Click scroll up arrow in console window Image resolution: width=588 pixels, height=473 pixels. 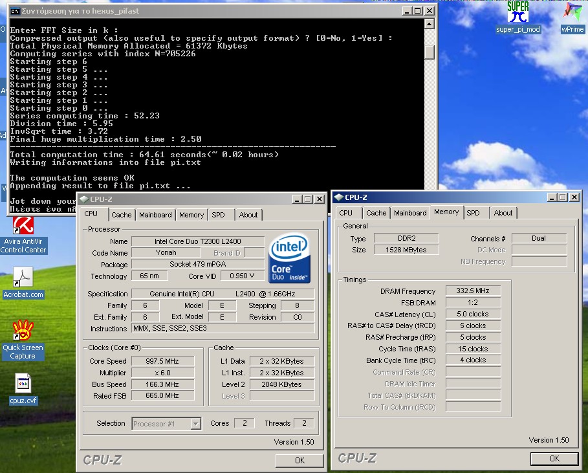[x=430, y=24]
